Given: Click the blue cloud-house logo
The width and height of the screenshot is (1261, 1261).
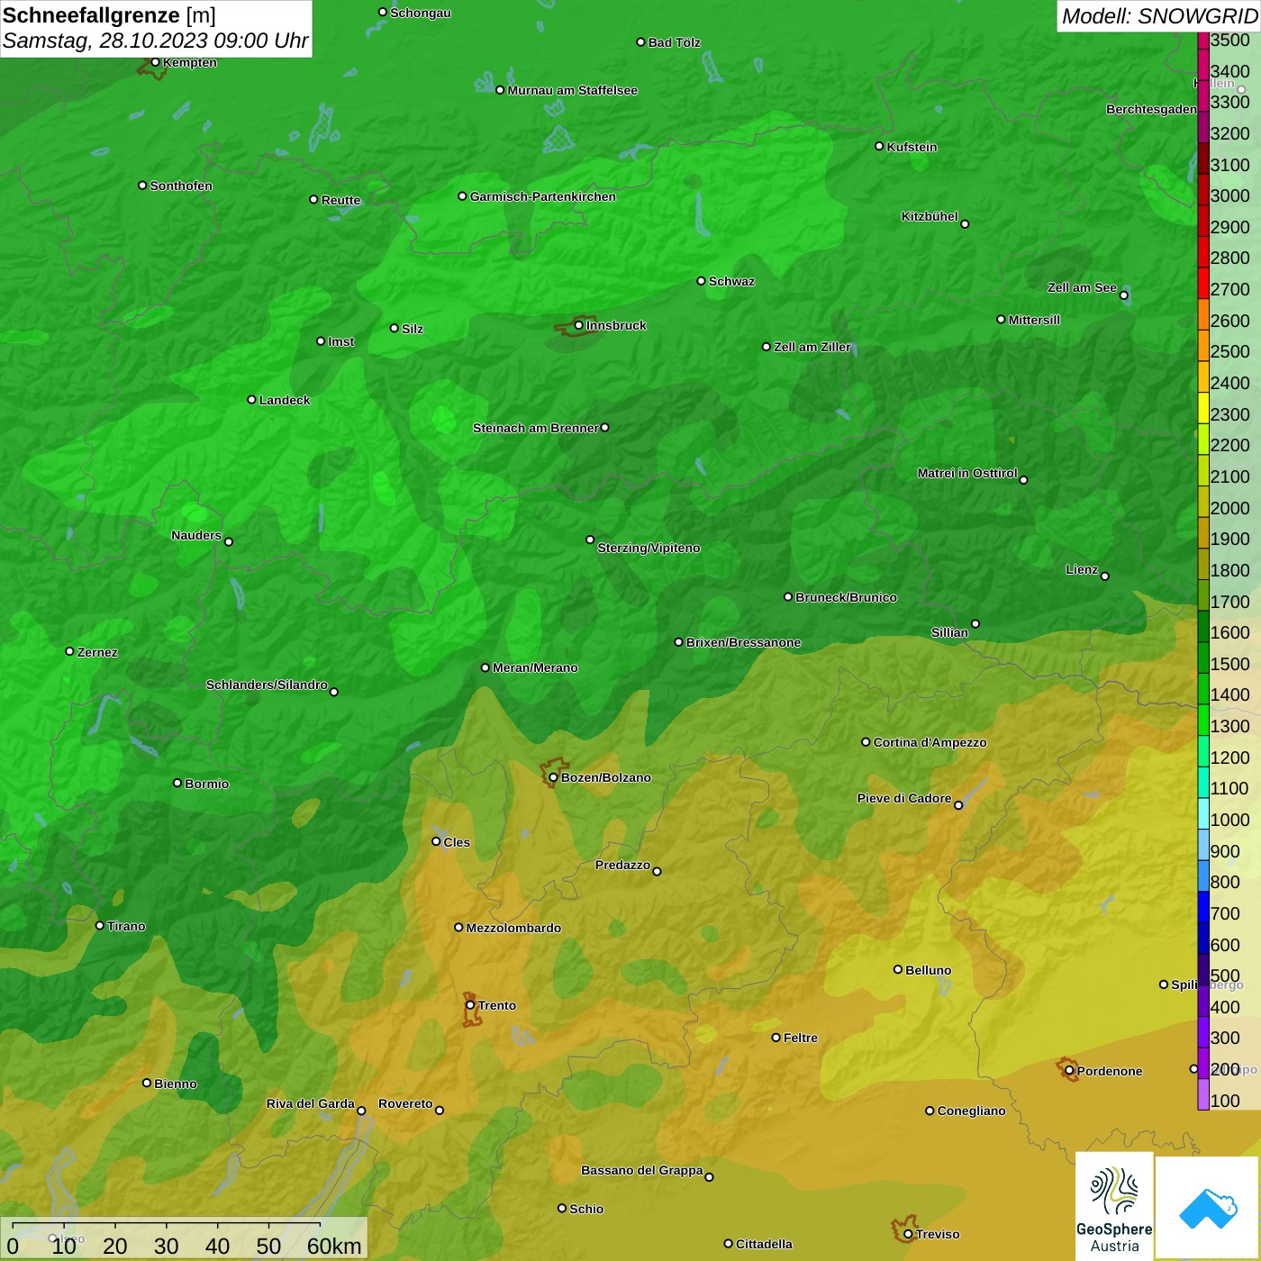Looking at the screenshot, I should click(1208, 1208).
